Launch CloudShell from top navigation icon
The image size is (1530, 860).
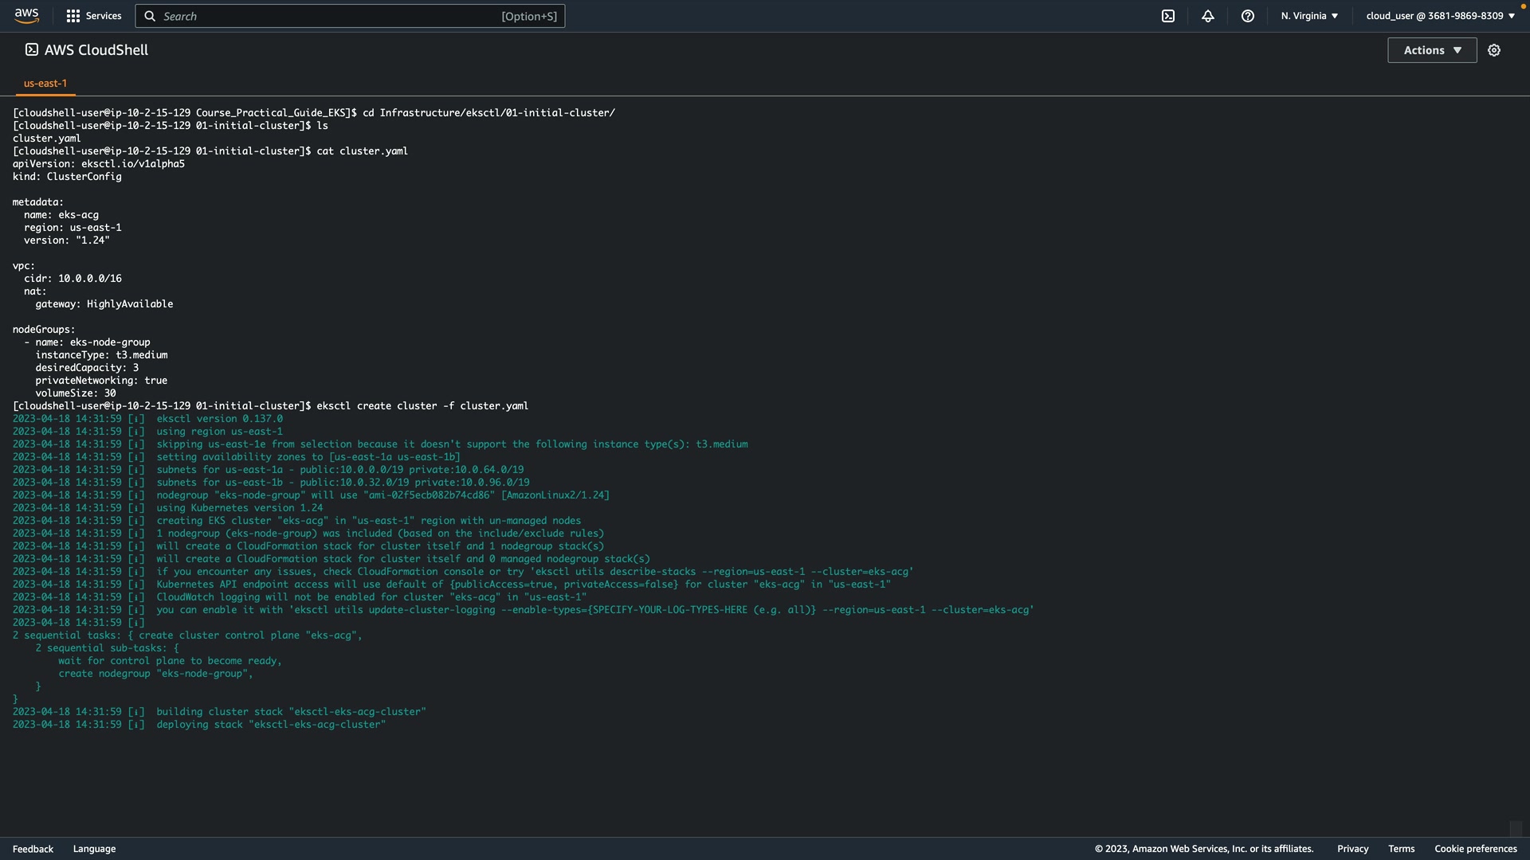click(x=1168, y=16)
